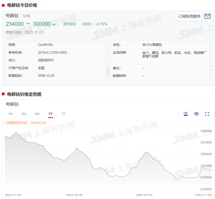Click the 2023/07/07 date on chart axis

144,195
